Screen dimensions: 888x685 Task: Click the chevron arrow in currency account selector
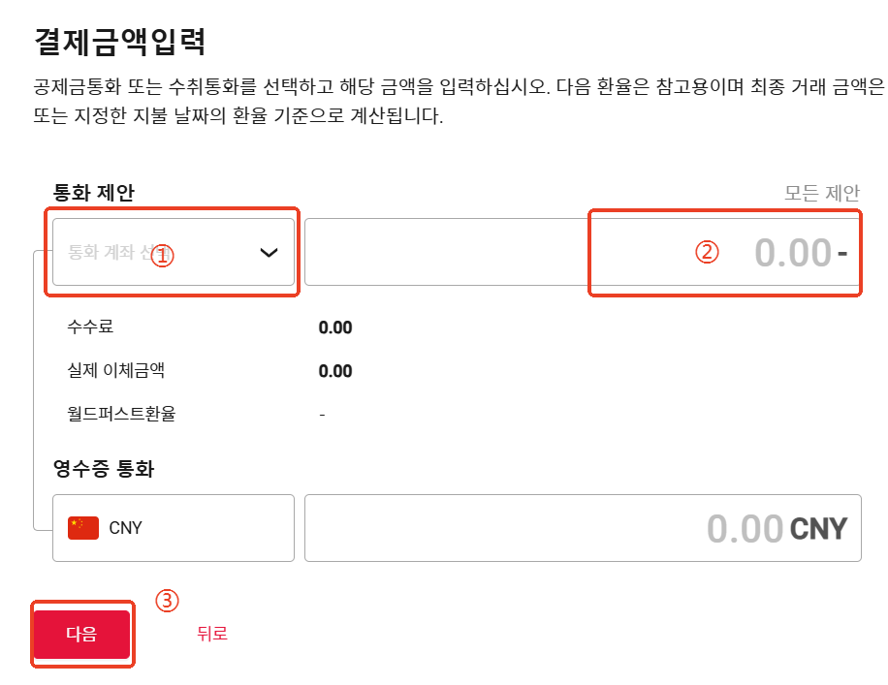click(269, 253)
